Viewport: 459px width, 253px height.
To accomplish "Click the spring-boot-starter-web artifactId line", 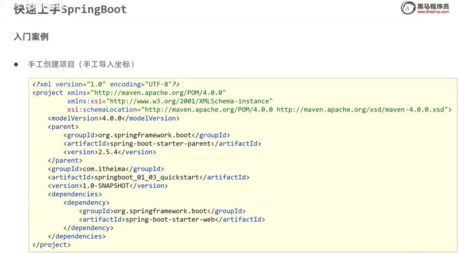I will point(172,220).
